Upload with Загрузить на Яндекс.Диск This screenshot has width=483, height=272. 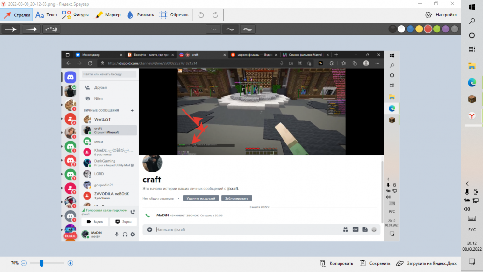point(426,263)
